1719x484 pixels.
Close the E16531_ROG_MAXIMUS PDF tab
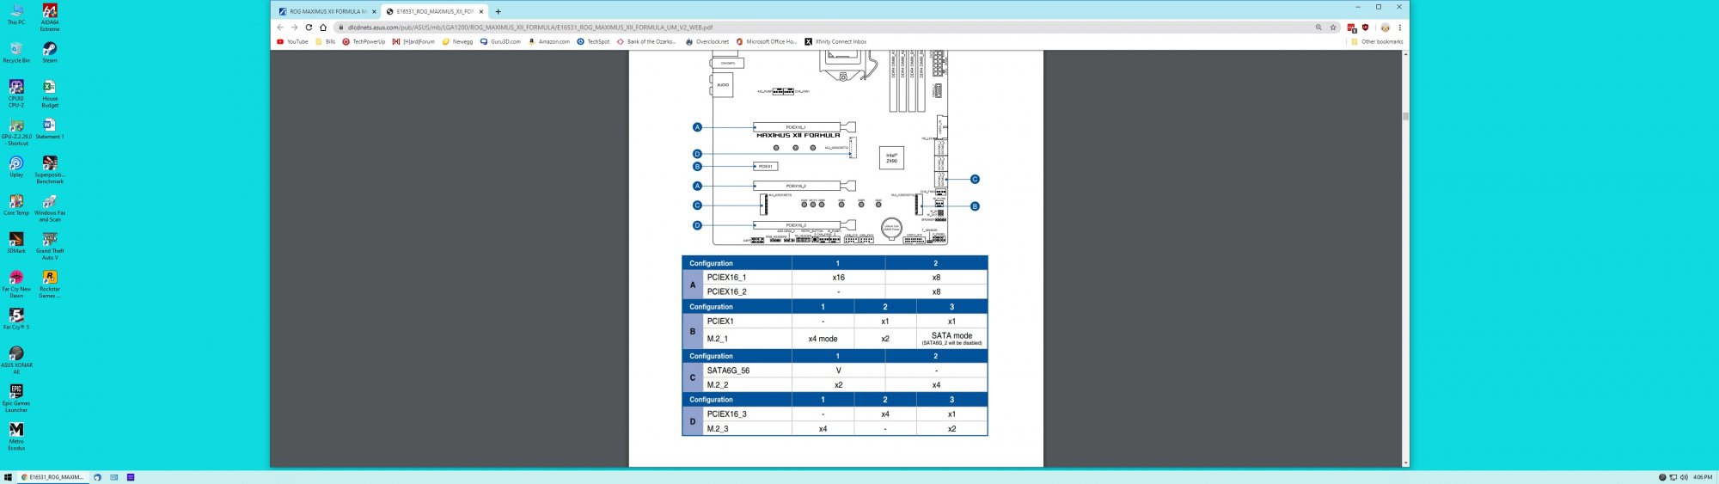click(481, 12)
